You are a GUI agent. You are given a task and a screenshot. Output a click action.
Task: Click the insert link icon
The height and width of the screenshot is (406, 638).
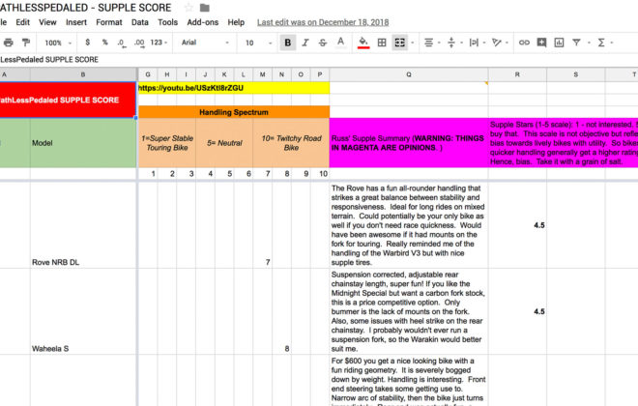[524, 43]
